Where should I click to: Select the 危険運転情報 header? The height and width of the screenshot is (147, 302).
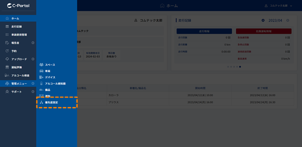264,31
